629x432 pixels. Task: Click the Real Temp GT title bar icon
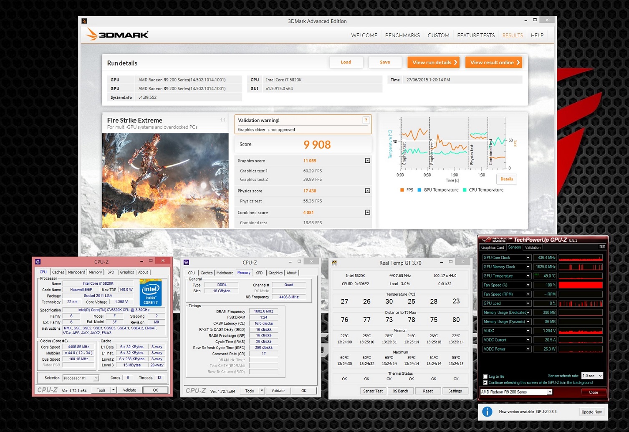(x=334, y=263)
